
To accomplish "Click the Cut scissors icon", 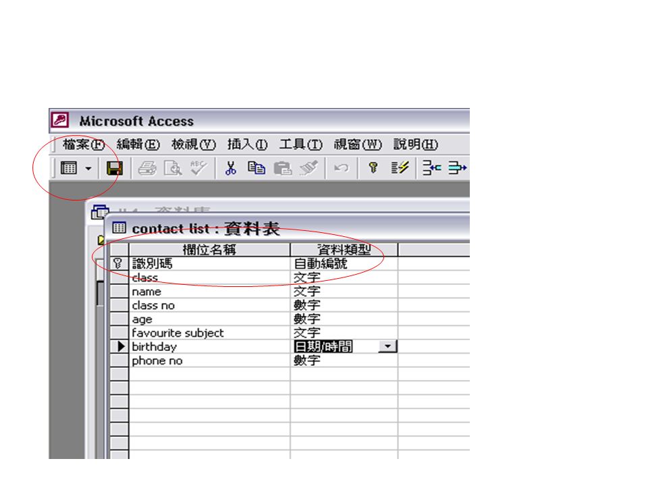I will tap(231, 168).
